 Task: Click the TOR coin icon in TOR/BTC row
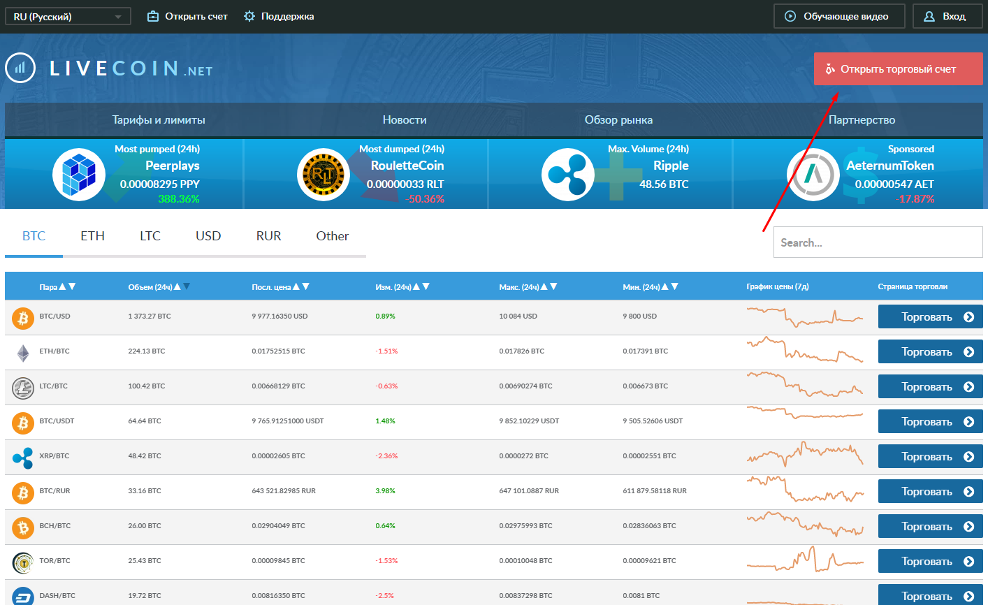[x=23, y=562]
